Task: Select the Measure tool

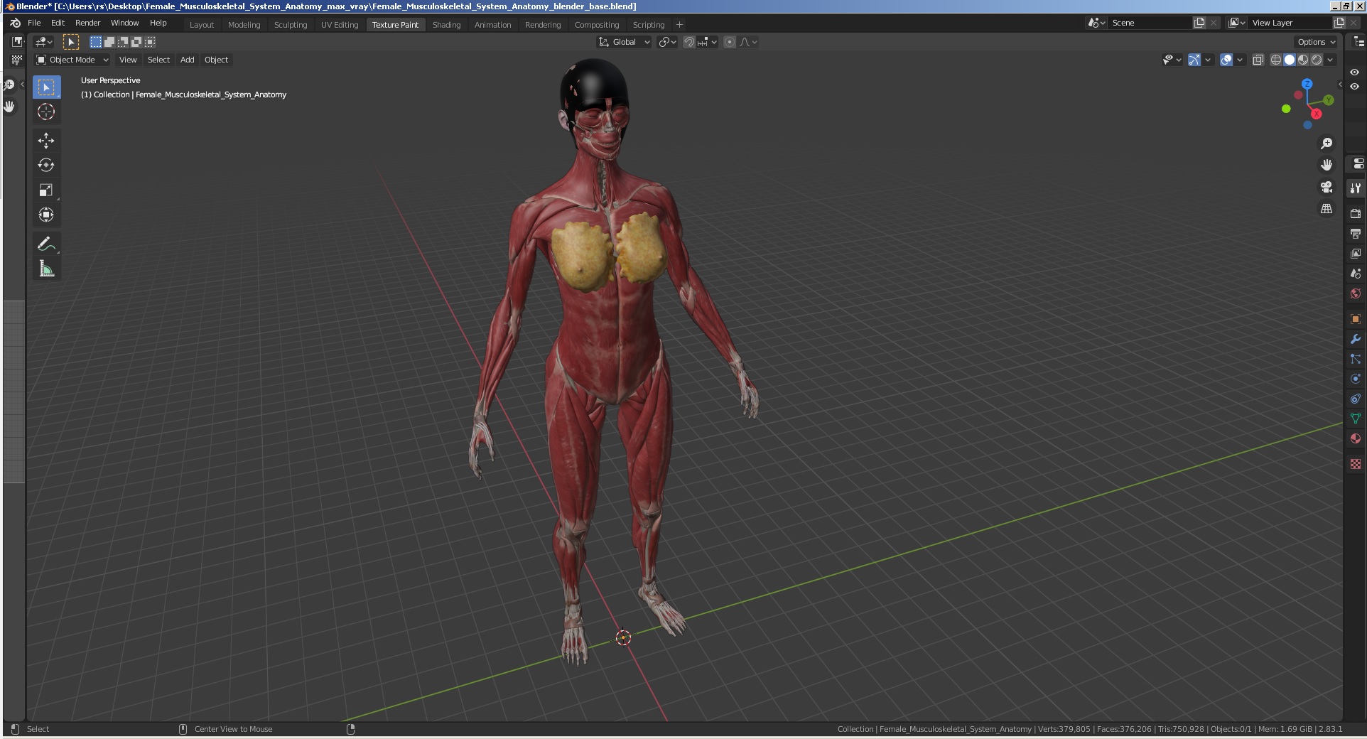Action: [46, 269]
